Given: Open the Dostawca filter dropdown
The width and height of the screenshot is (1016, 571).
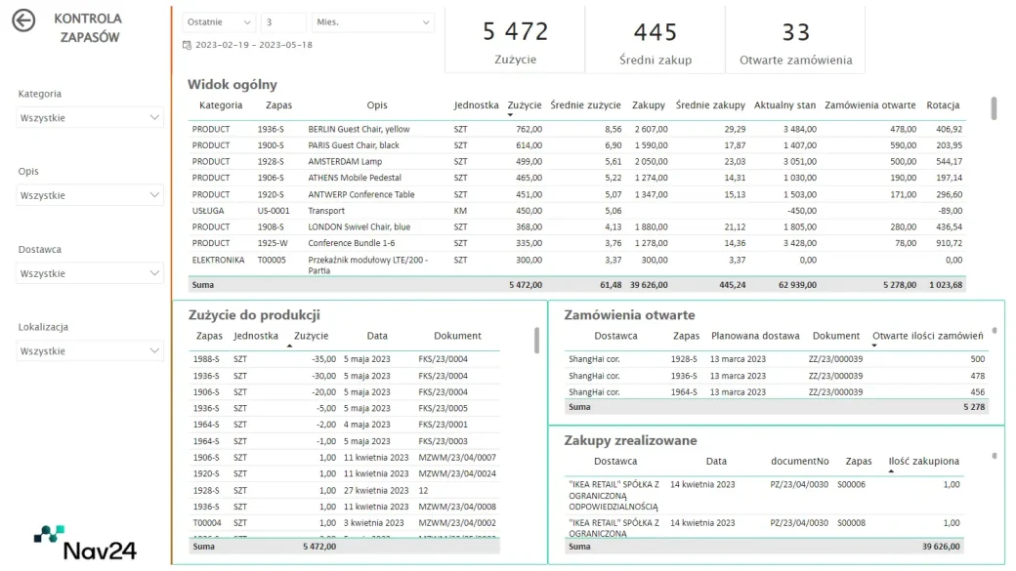Looking at the screenshot, I should click(90, 273).
